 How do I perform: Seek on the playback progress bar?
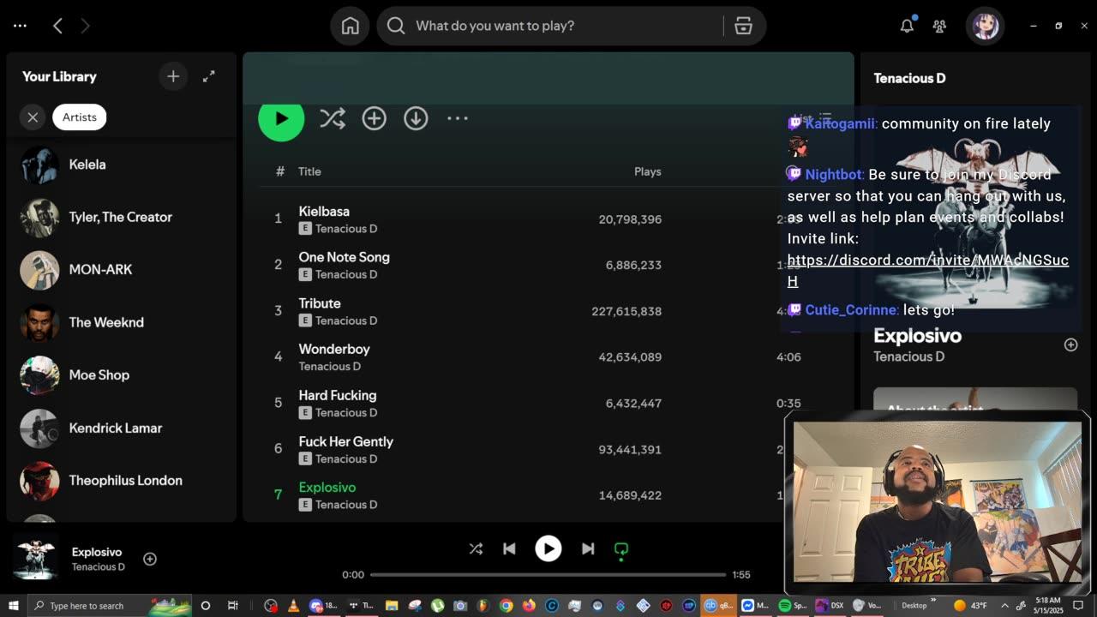(548, 575)
